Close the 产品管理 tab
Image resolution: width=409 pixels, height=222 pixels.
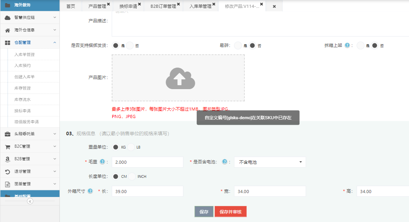point(109,4)
